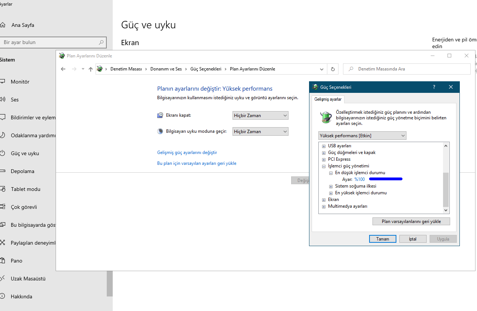Screen dimensions: 477x311
Task: Open Yüksek performans [Etkin] plan dropdown
Action: 362,136
